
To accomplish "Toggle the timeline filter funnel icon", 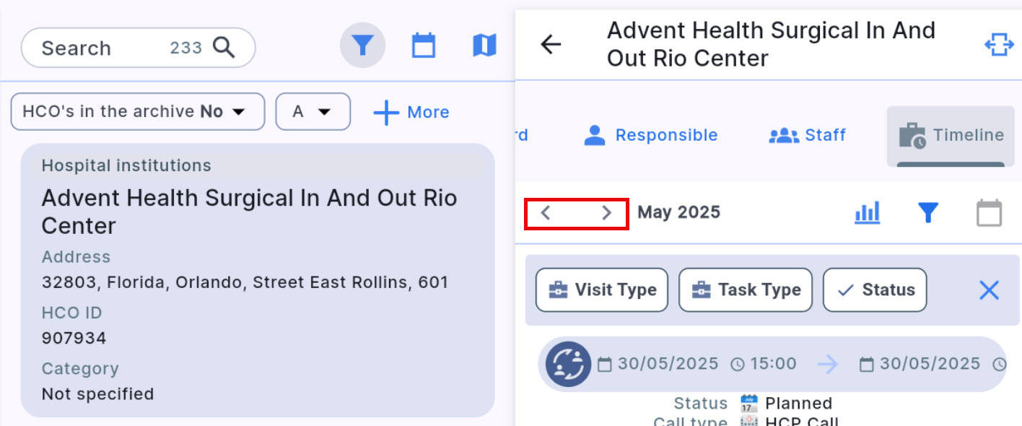I will point(927,212).
